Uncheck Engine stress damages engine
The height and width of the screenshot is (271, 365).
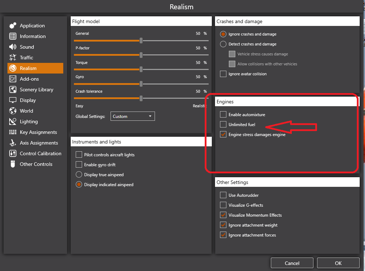pyautogui.click(x=223, y=135)
